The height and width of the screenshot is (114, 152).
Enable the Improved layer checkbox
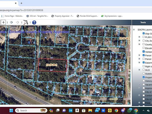[144, 88]
